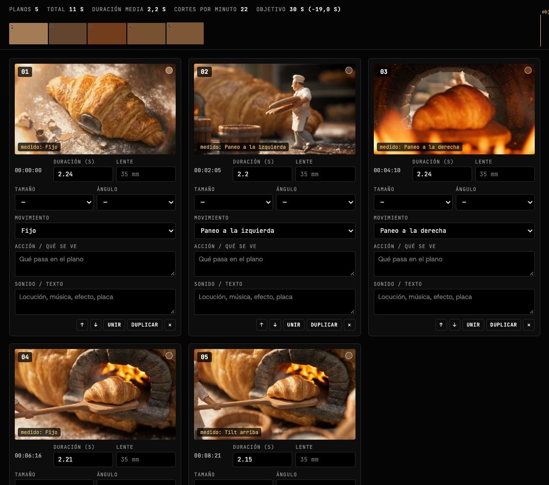Remove shot 02 using the × icon
This screenshot has height=485, width=549.
pos(349,325)
